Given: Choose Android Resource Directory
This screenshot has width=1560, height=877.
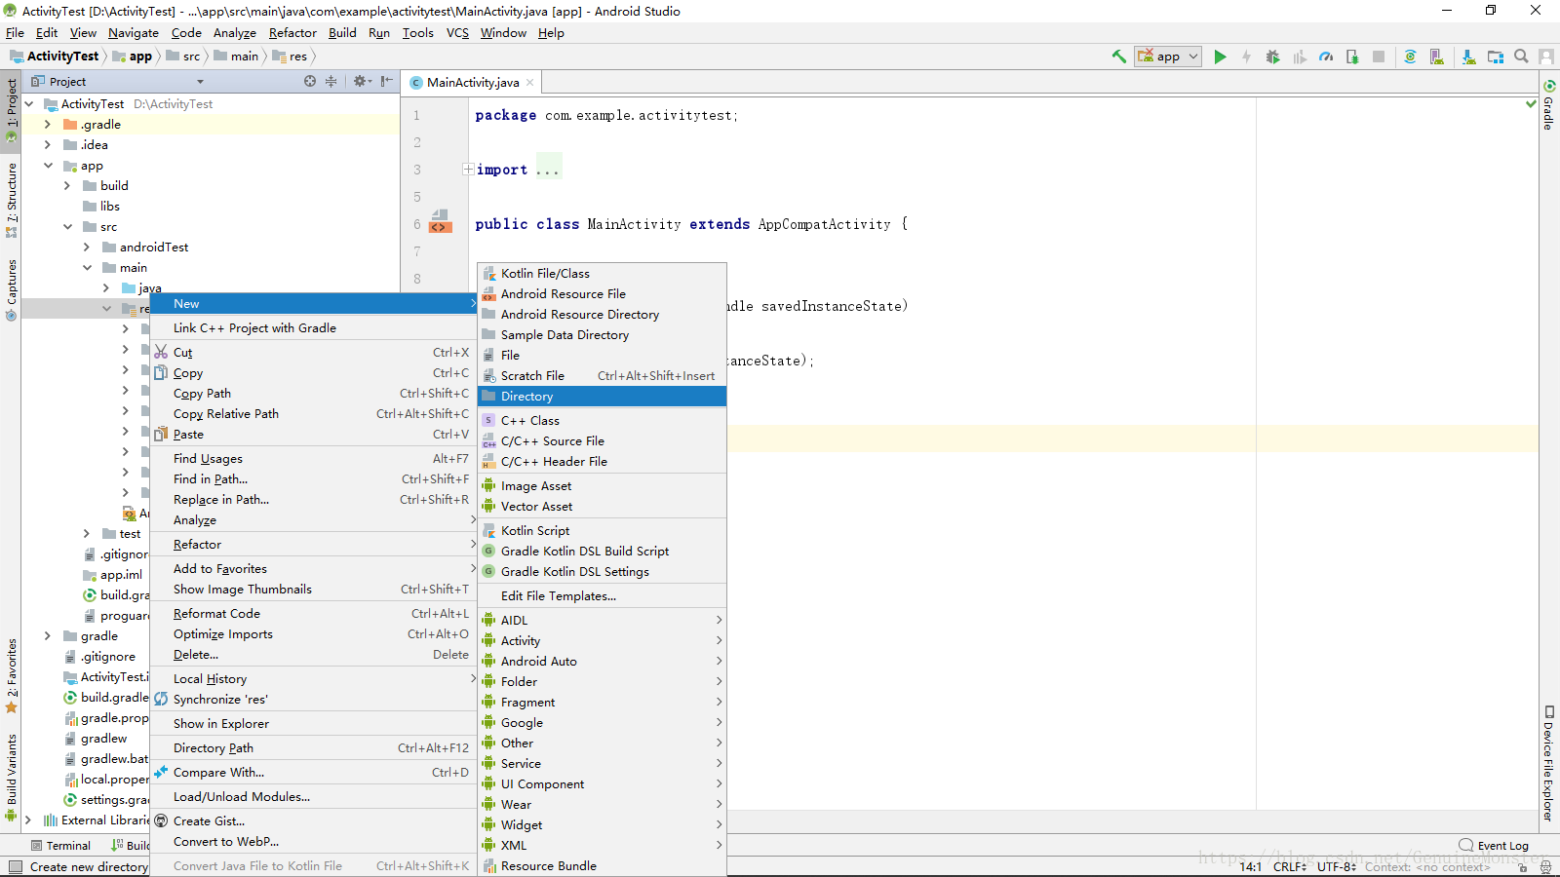Looking at the screenshot, I should tap(602, 315).
